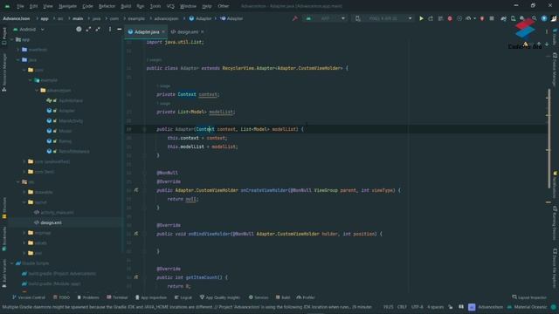Screen dimensions: 559x314
Task: Open the app run configuration dropdown
Action: point(325,18)
